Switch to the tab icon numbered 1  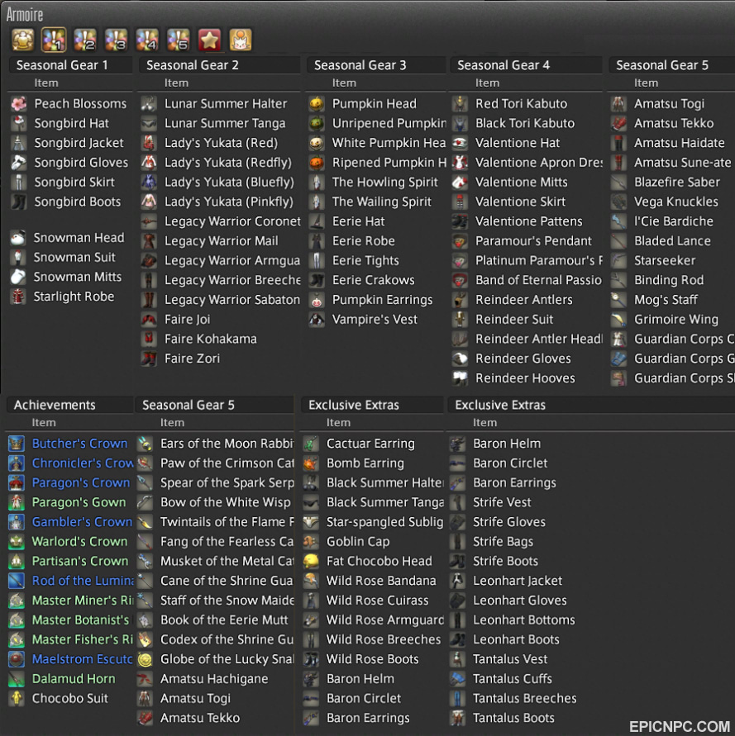pos(54,40)
